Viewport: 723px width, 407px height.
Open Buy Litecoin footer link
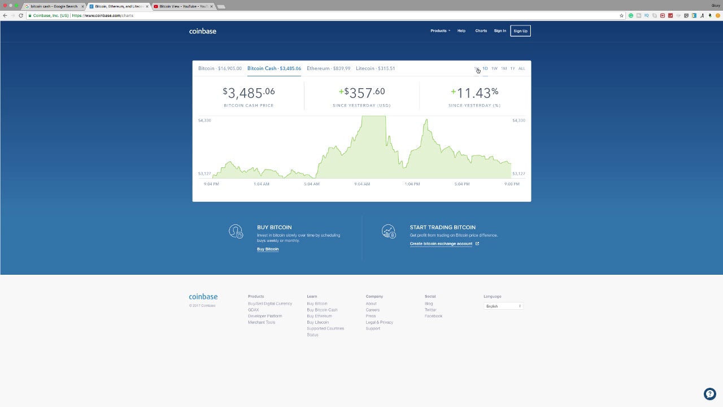point(317,322)
